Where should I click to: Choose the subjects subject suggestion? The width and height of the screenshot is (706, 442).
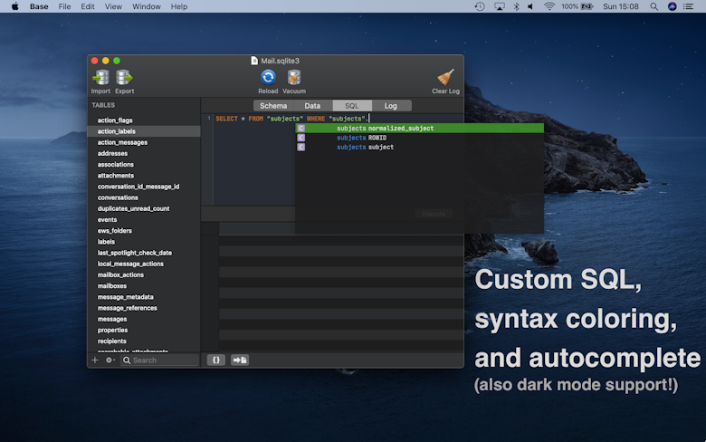pyautogui.click(x=420, y=148)
